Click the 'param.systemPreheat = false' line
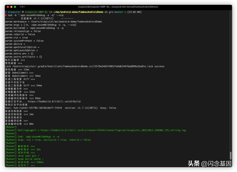Viewport: 237px width, 172px height. pyautogui.click(x=24, y=41)
